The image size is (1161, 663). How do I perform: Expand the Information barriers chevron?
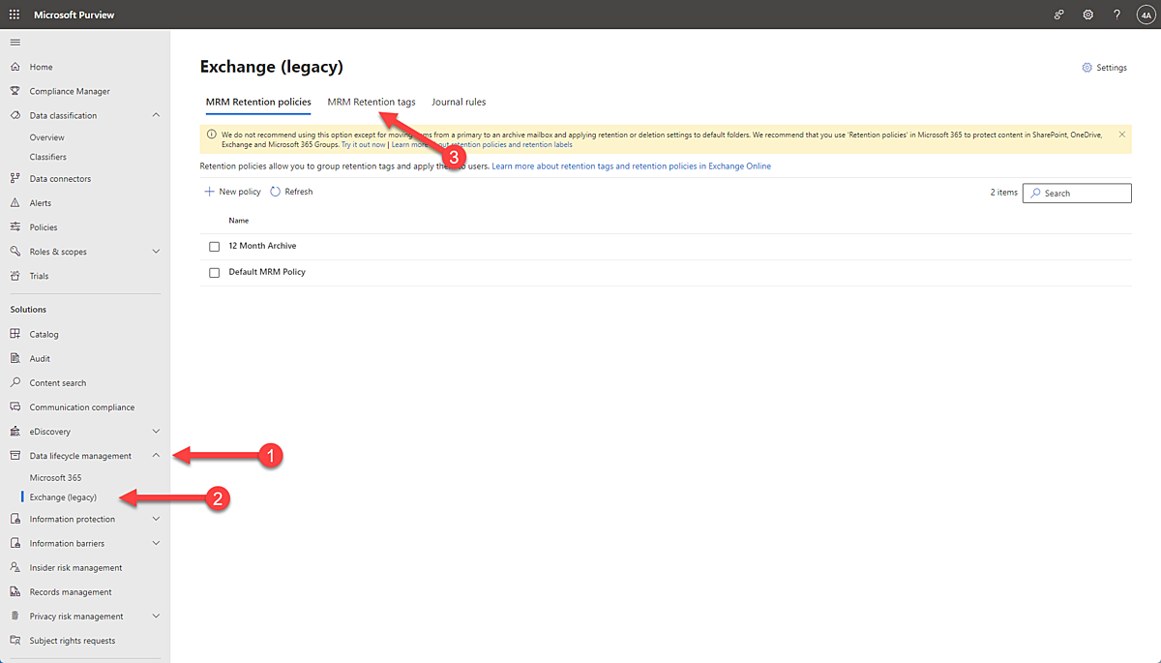[157, 543]
